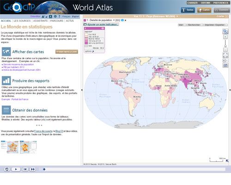Click the darkest pink legend class swatch

click(86, 43)
